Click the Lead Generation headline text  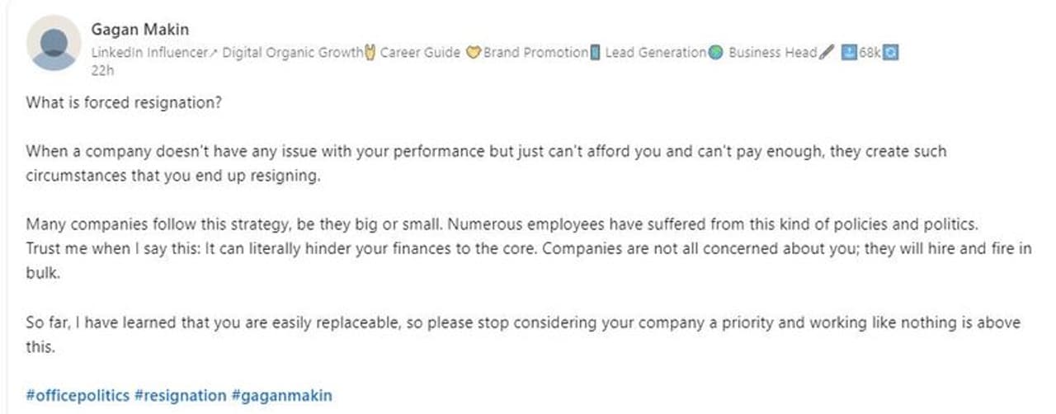coord(655,53)
